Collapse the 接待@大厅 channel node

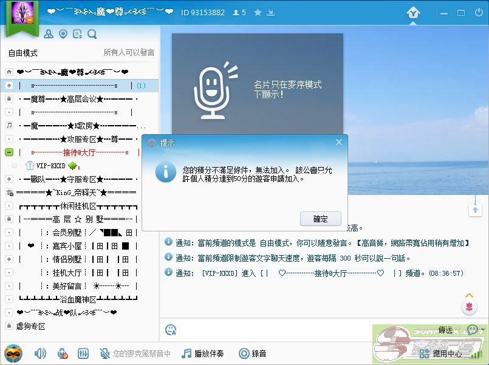[x=9, y=152]
